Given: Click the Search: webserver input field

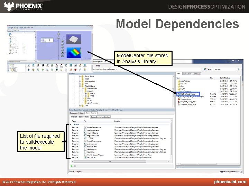Looking at the screenshot, I should point(221,69).
